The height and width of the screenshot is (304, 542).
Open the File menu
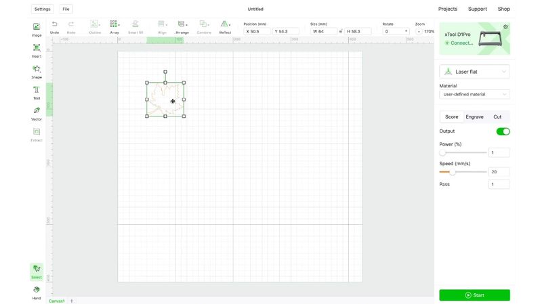(66, 9)
